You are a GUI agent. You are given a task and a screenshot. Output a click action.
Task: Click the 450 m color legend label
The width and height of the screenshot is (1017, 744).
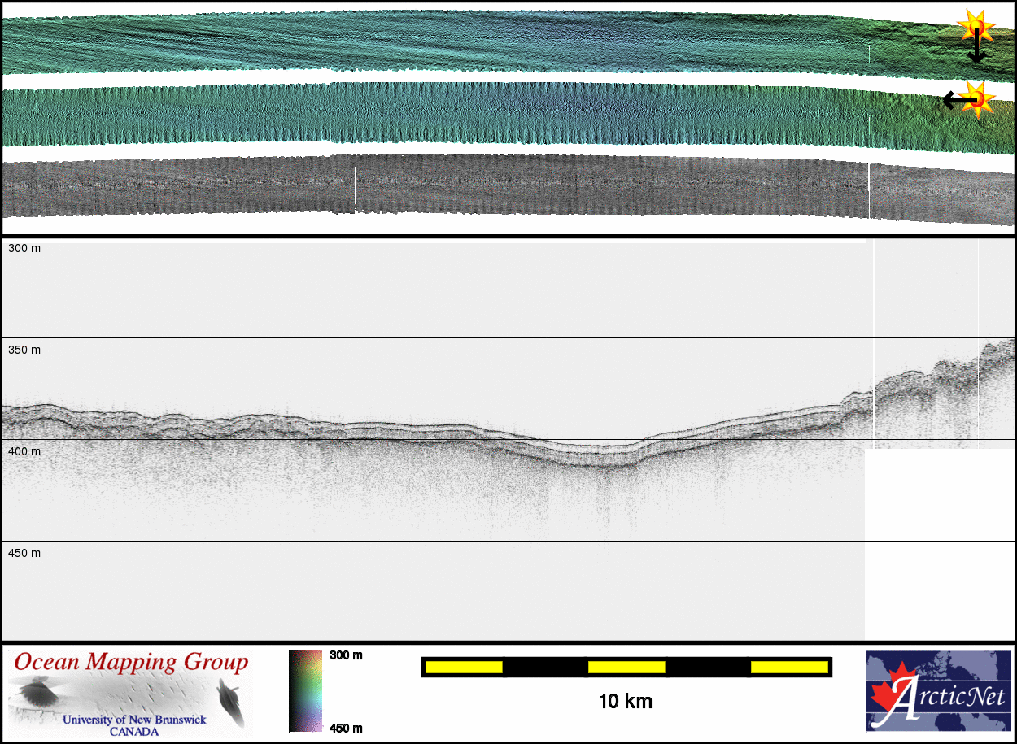(x=346, y=728)
